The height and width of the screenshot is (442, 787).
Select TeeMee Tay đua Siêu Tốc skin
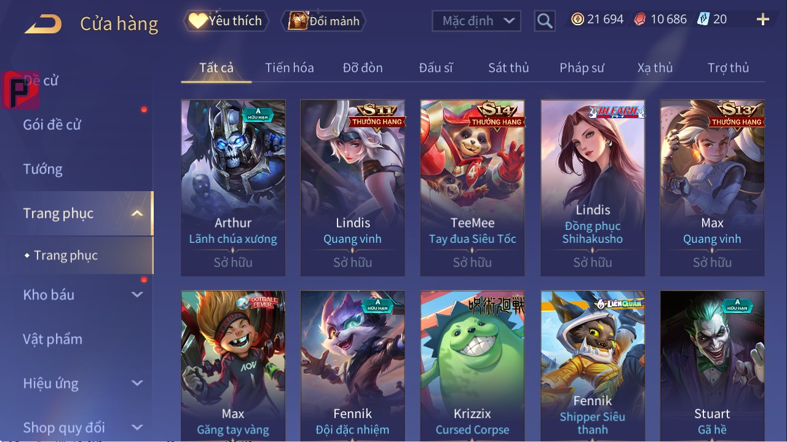472,188
